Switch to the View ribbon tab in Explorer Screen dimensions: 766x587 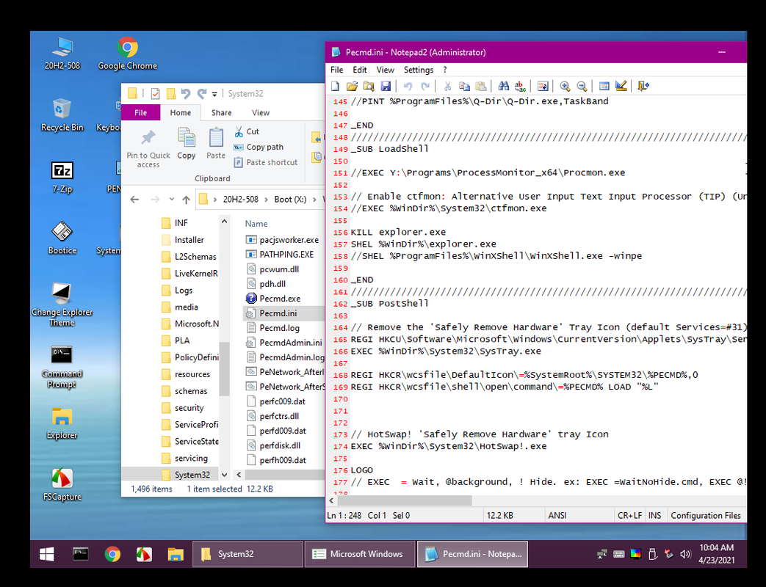point(261,113)
